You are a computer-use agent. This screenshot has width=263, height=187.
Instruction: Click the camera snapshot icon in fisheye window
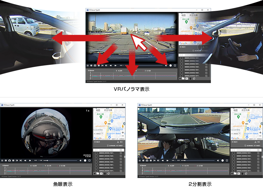pos(10,160)
